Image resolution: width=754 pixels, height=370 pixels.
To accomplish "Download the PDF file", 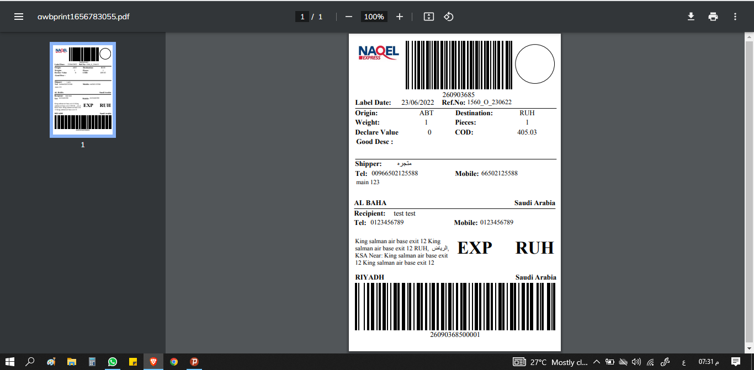I will [691, 17].
